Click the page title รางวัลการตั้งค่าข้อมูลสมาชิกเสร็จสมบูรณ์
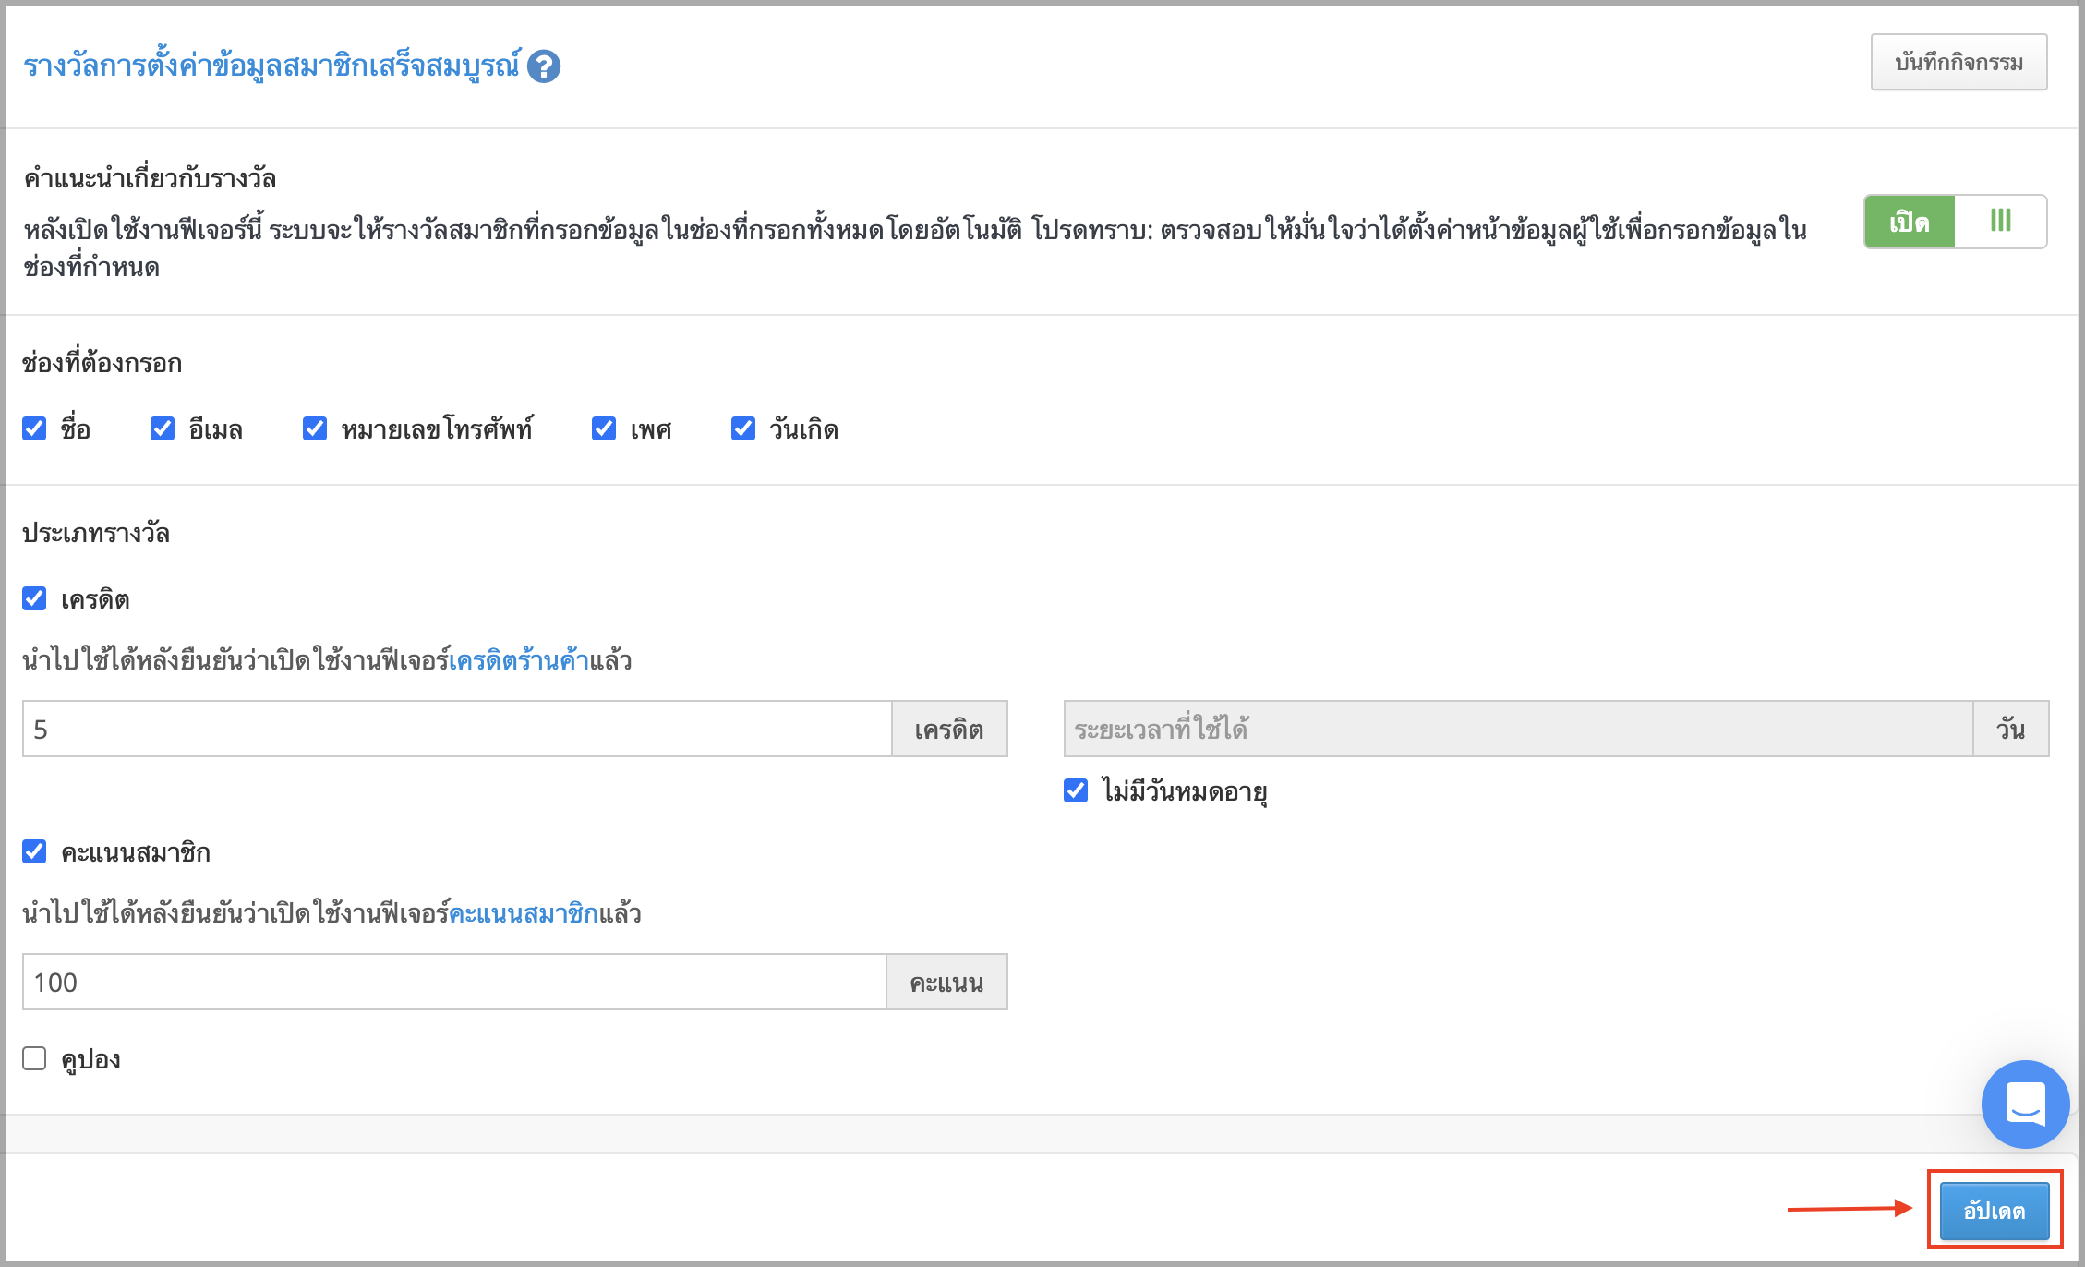The width and height of the screenshot is (2085, 1267). (x=272, y=66)
